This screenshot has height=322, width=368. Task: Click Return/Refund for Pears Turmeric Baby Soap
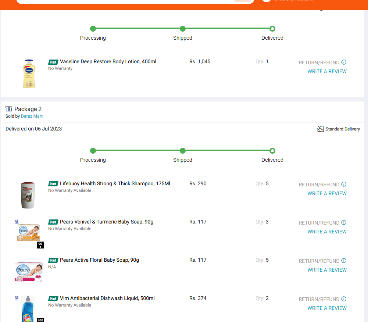[x=319, y=223]
